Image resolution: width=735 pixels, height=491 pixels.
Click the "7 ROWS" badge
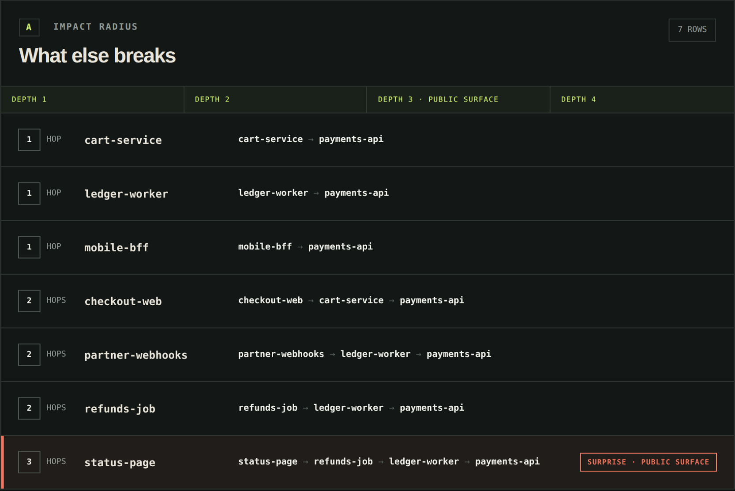click(692, 30)
